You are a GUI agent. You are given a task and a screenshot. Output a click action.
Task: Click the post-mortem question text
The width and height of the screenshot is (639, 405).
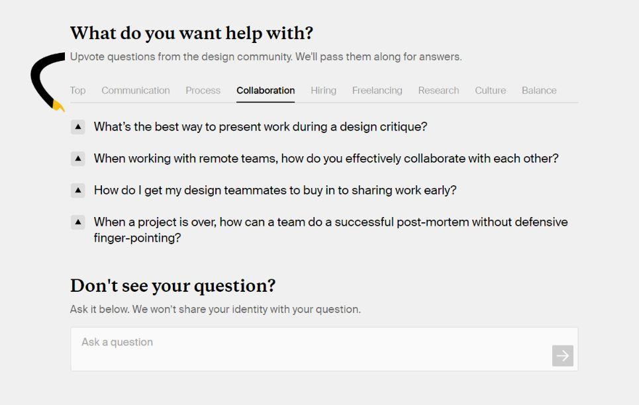[x=330, y=230]
